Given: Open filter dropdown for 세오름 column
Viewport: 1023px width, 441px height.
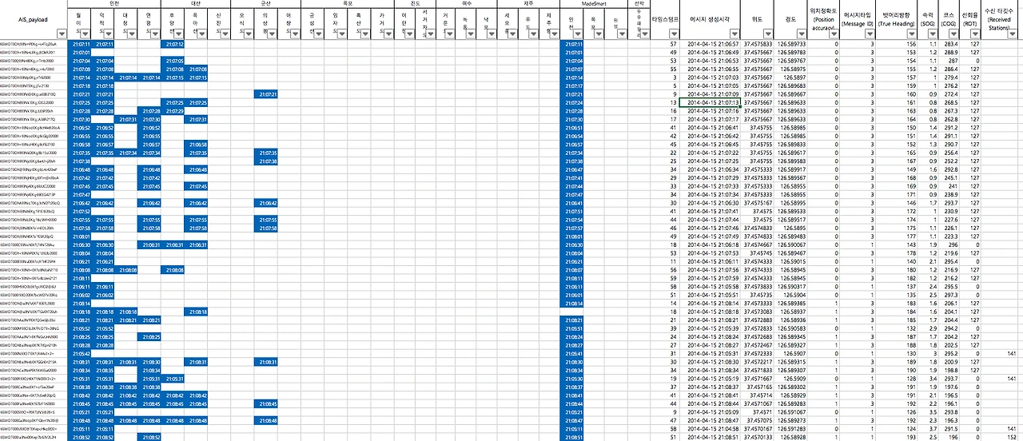Looking at the screenshot, I should 514,35.
